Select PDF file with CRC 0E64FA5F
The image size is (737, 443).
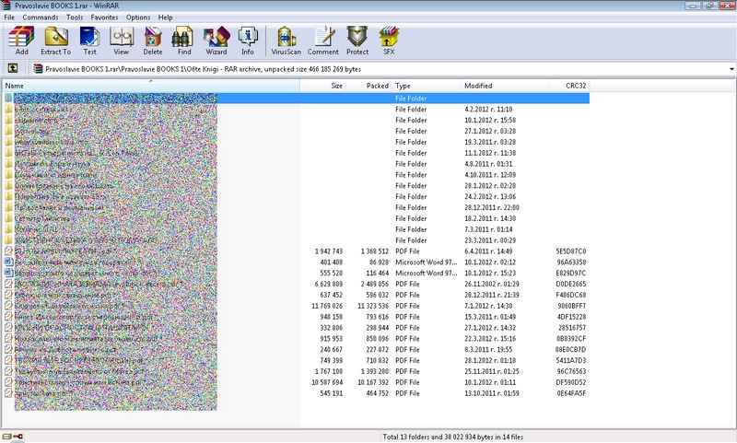click(297, 393)
